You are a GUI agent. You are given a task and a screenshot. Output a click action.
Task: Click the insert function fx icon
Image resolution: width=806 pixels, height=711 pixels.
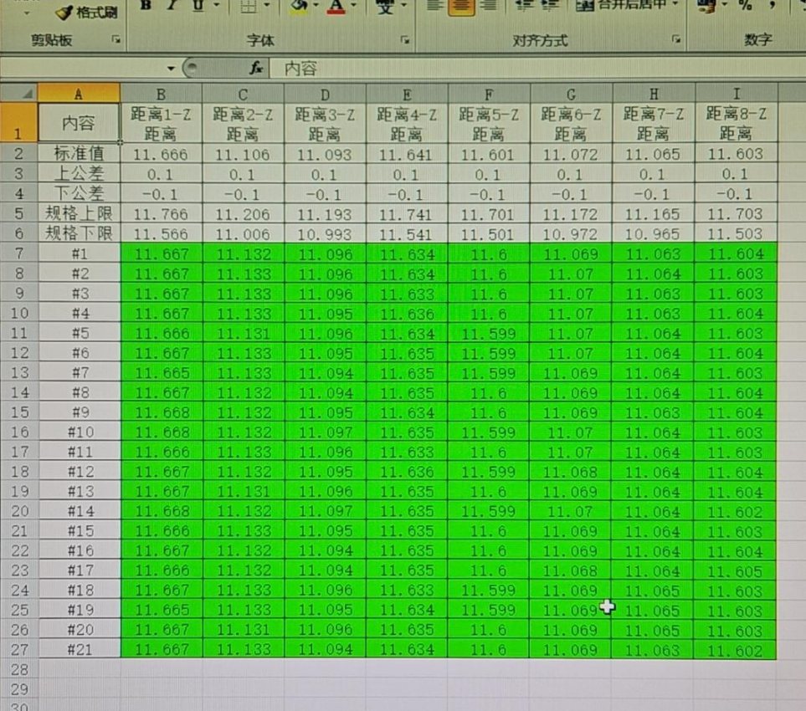257,68
